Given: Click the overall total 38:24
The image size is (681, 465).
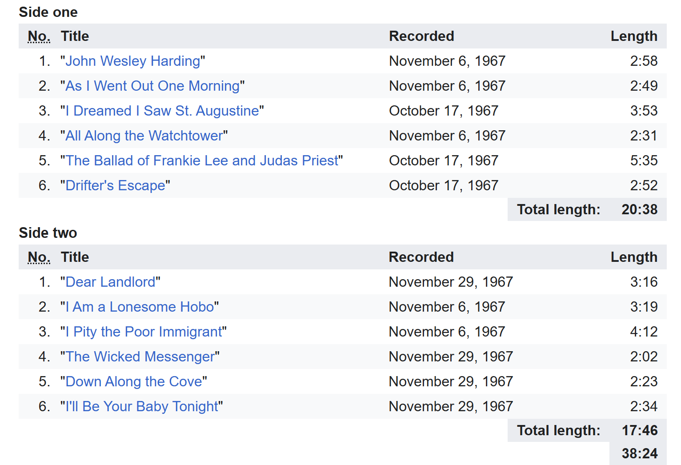Looking at the screenshot, I should tap(639, 453).
